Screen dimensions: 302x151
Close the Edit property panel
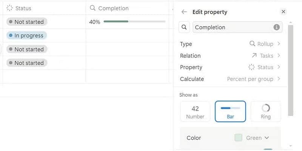[284, 12]
